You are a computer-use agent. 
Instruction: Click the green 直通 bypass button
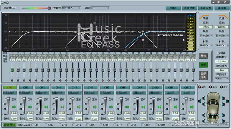203,65
